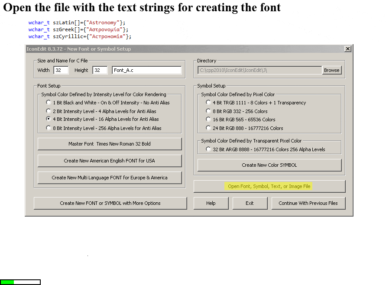Click the Exit button
Image resolution: width=389 pixels, height=285 pixels.
(250, 203)
